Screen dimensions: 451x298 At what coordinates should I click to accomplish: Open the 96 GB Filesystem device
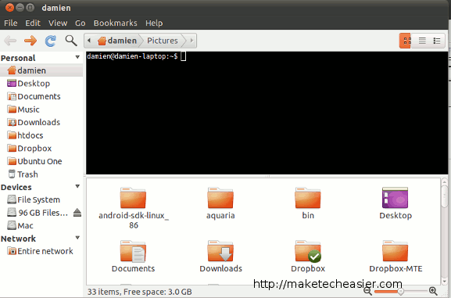point(38,213)
